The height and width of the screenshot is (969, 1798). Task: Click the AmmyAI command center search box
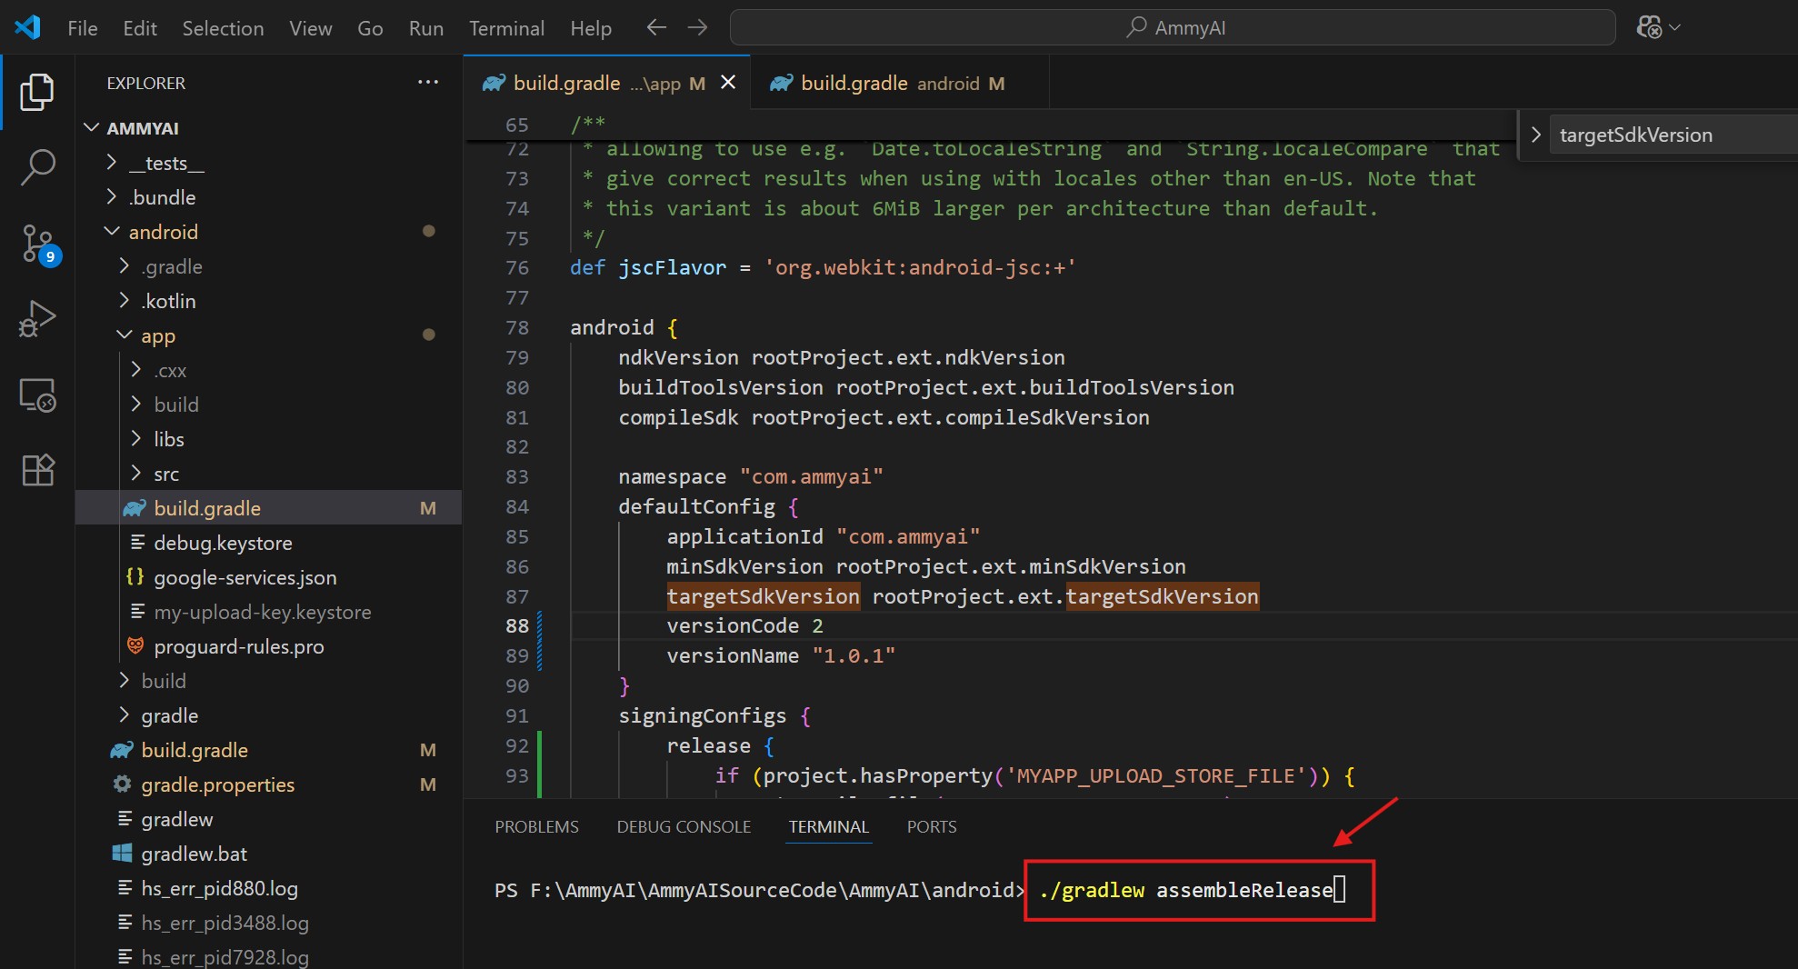coord(1173,28)
